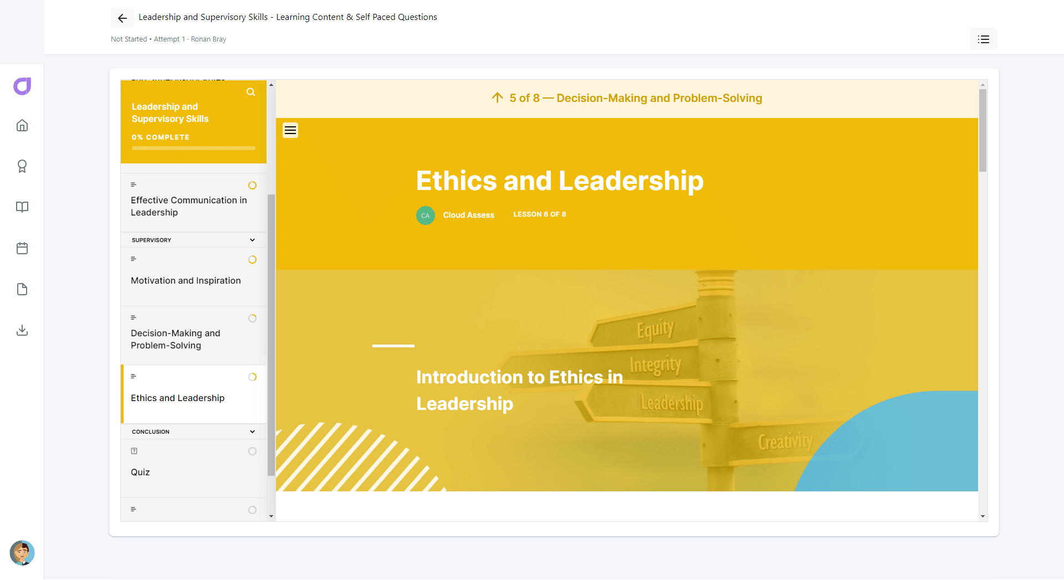Click content scrollbar down arrow
Viewport: 1064px width, 580px height.
983,516
